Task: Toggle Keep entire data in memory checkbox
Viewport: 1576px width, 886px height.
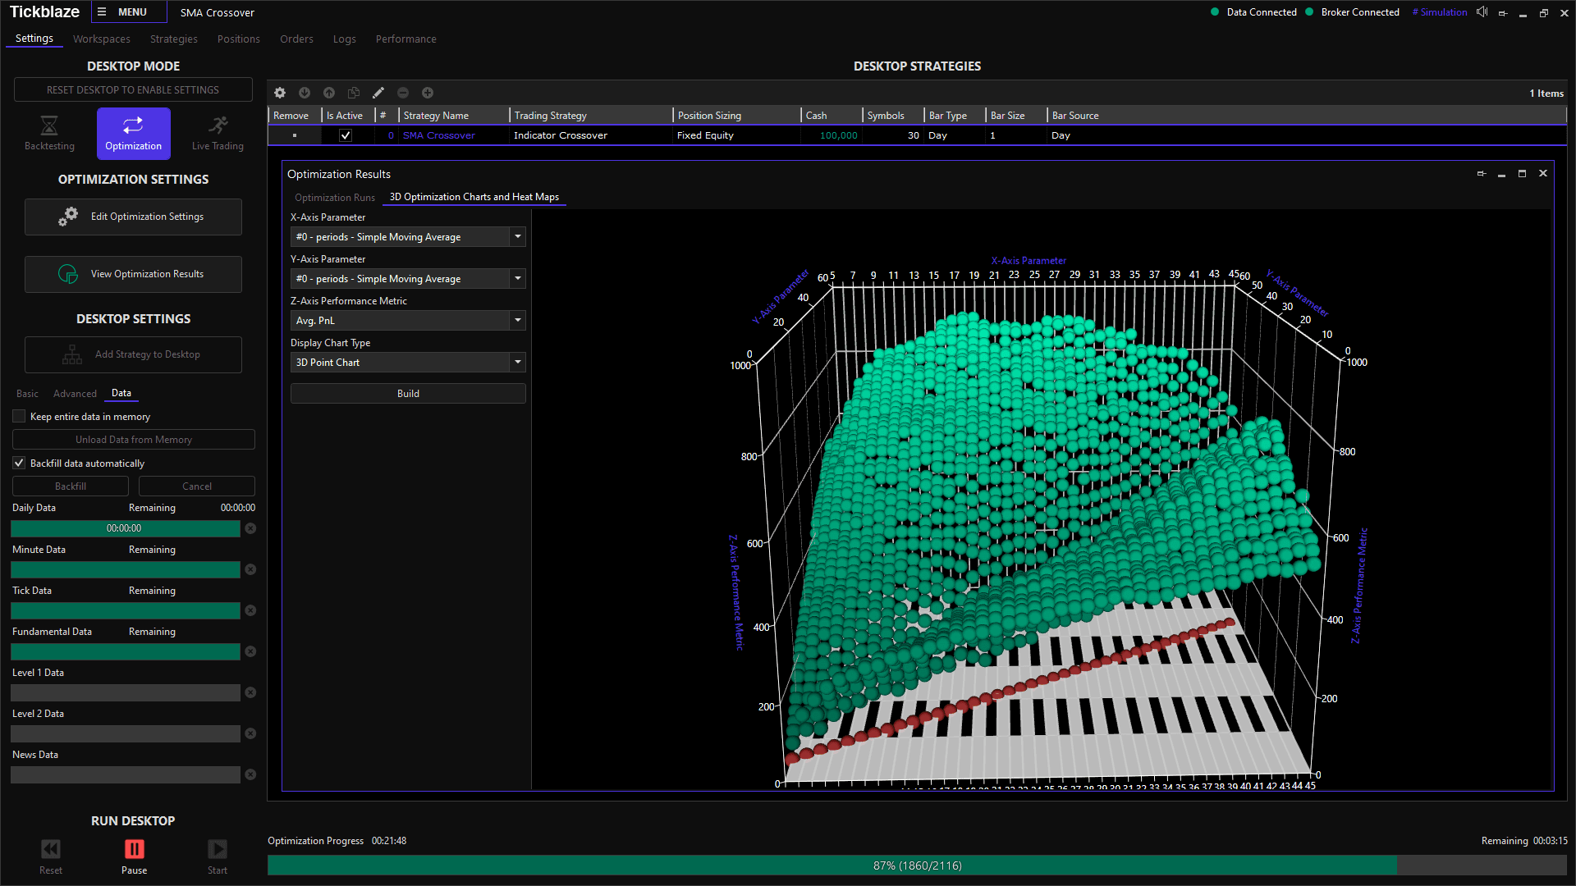Action: pos(19,417)
